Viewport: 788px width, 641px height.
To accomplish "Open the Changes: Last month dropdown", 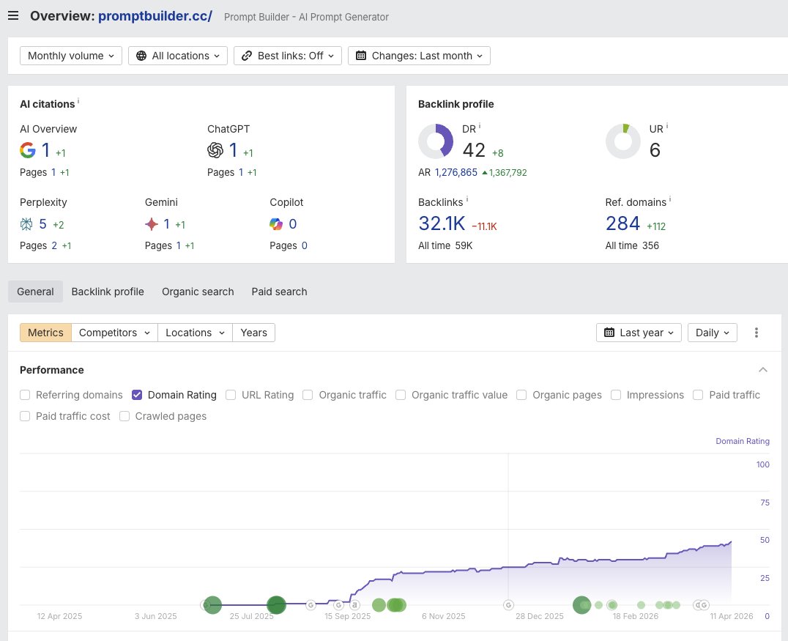I will pos(419,56).
